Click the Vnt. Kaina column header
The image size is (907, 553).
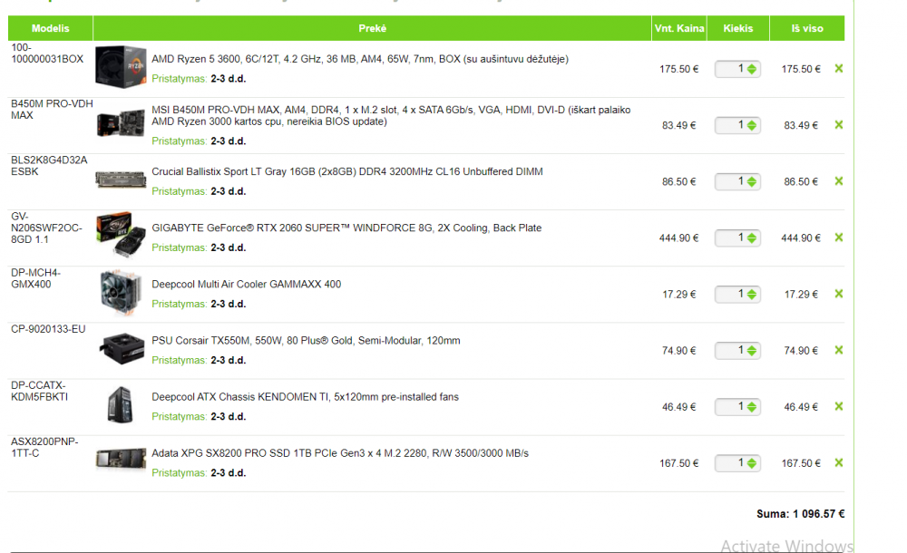pos(679,28)
